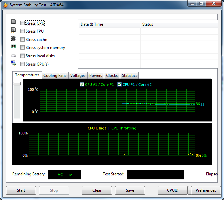Minimize the AIDA64 window
Screen dimensions: 224x200
pos(192,4)
